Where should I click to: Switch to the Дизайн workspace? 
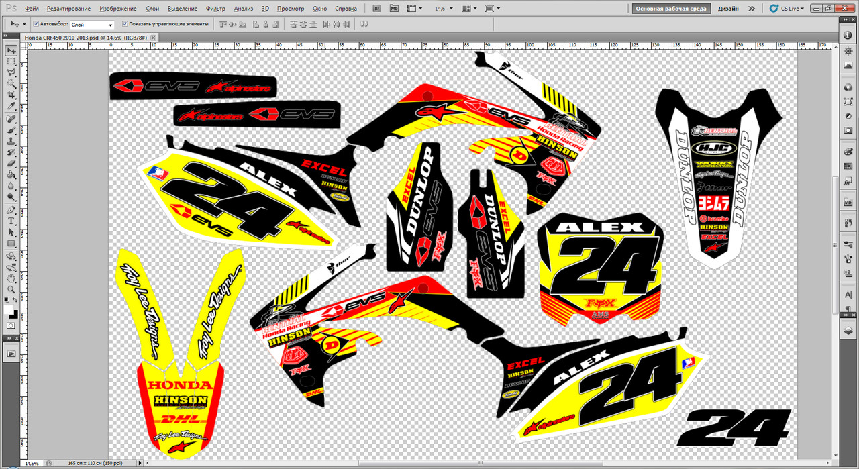pyautogui.click(x=728, y=9)
